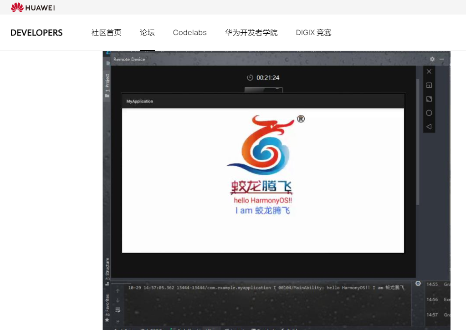Image resolution: width=466 pixels, height=330 pixels.
Task: Open 华为开发者学院 link
Action: coord(251,33)
